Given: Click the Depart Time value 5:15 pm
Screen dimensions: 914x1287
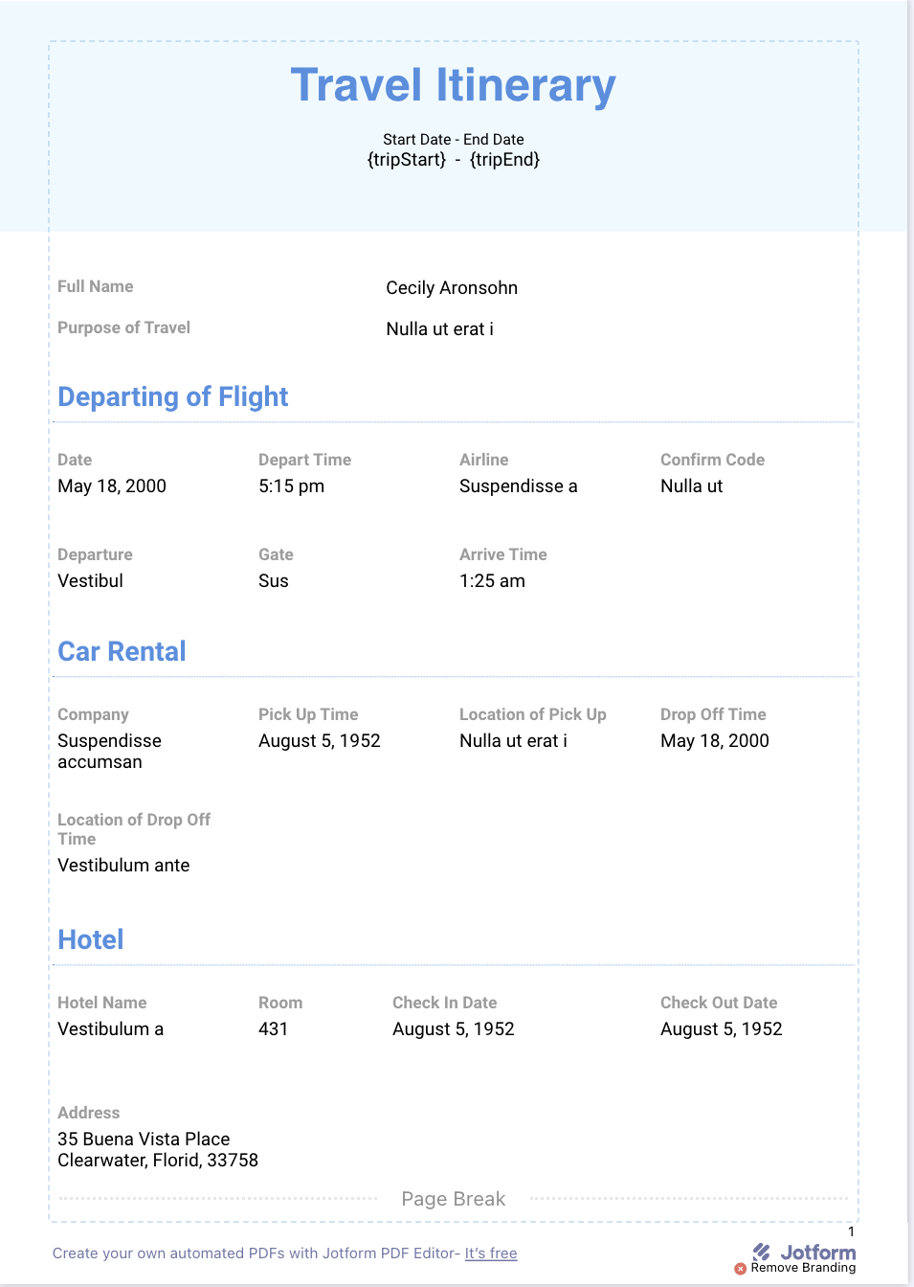Looking at the screenshot, I should 292,486.
